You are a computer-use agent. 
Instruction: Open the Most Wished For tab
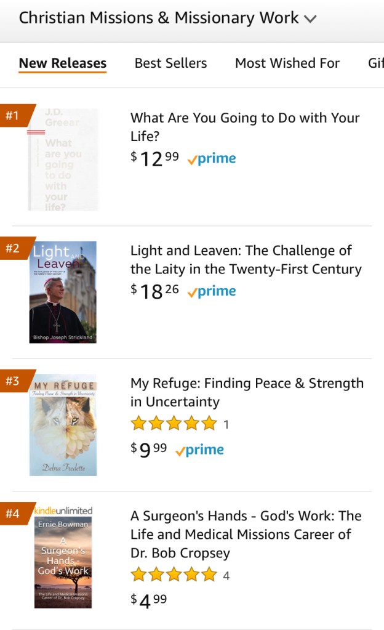tap(287, 63)
